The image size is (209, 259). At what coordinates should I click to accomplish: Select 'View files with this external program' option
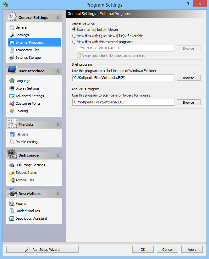pos(74,42)
